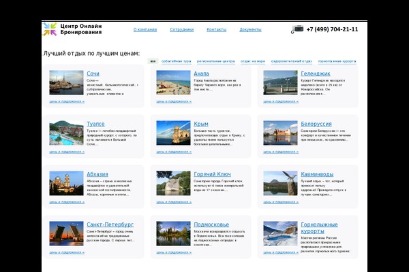Click the phone number +7 (499) 704-21-11
This screenshot has width=409, height=272.
(x=333, y=29)
